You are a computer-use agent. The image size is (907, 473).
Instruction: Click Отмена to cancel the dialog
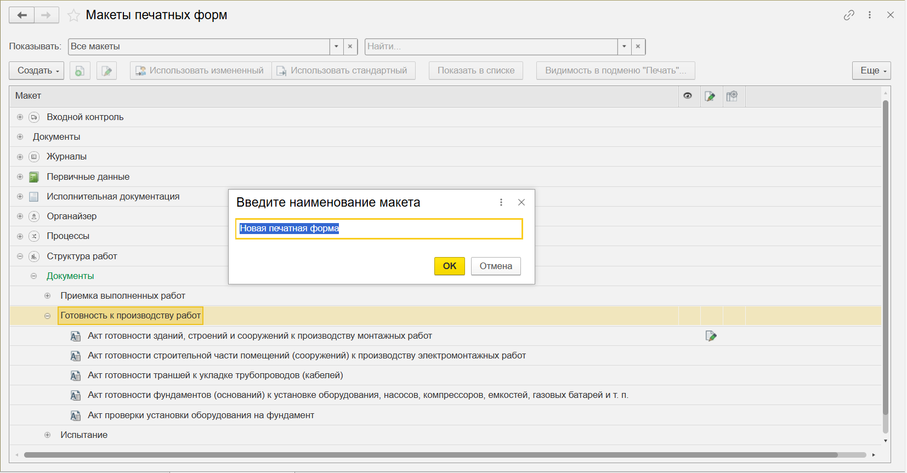495,266
